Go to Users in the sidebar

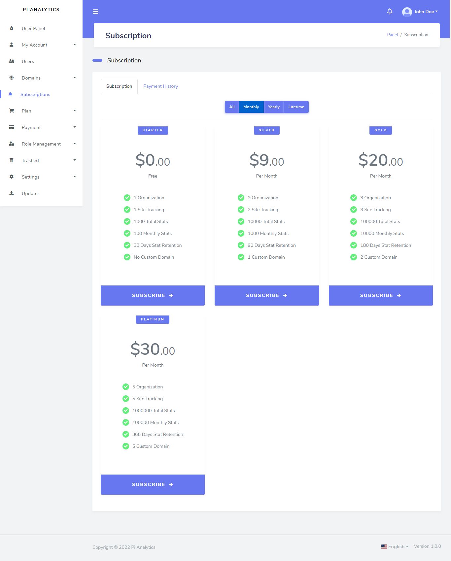(41, 61)
